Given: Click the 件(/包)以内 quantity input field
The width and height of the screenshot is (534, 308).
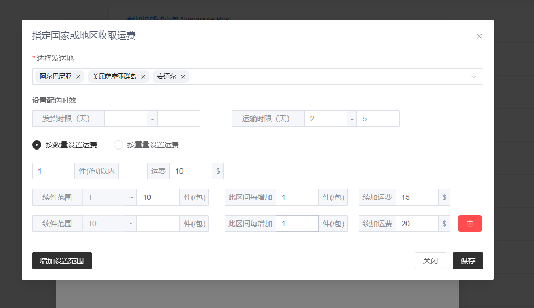Looking at the screenshot, I should 54,171.
